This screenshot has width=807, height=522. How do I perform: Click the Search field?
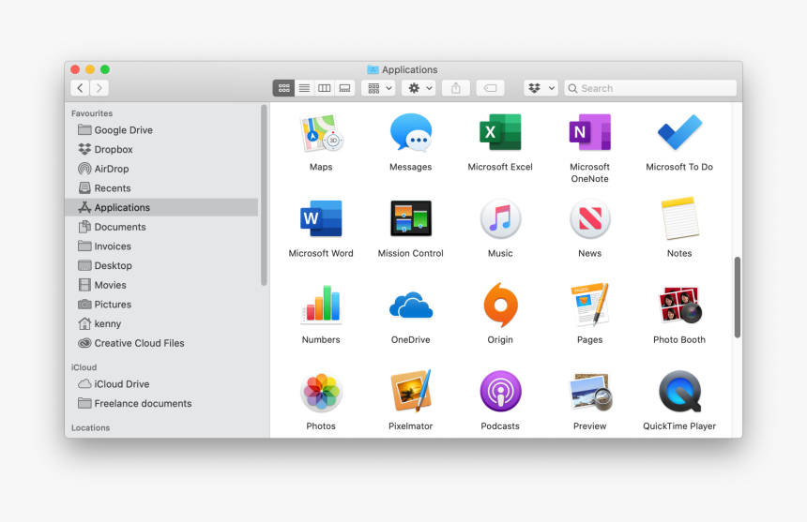[650, 88]
